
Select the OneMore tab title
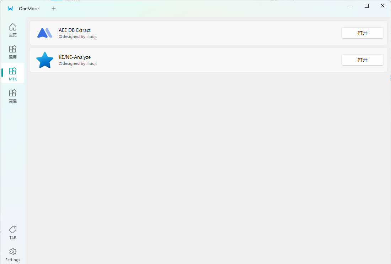point(29,9)
